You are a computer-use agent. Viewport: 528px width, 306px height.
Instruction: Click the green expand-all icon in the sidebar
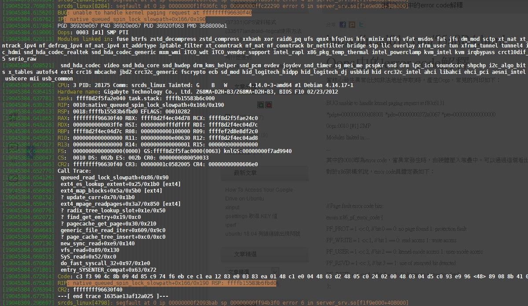(260, 105)
